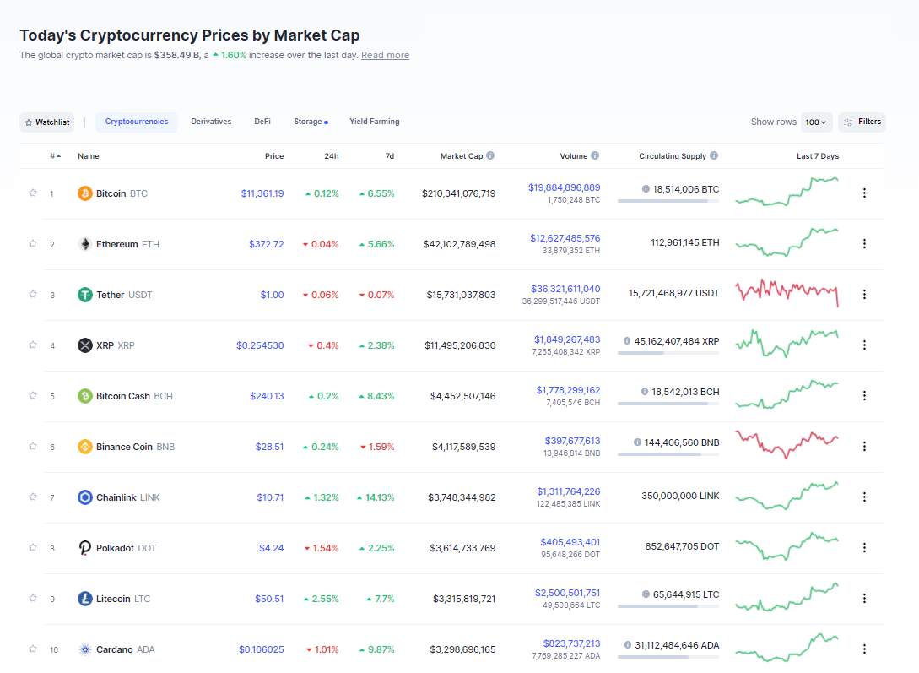This screenshot has height=673, width=919.
Task: Click the Cardano logo icon
Action: [x=85, y=649]
